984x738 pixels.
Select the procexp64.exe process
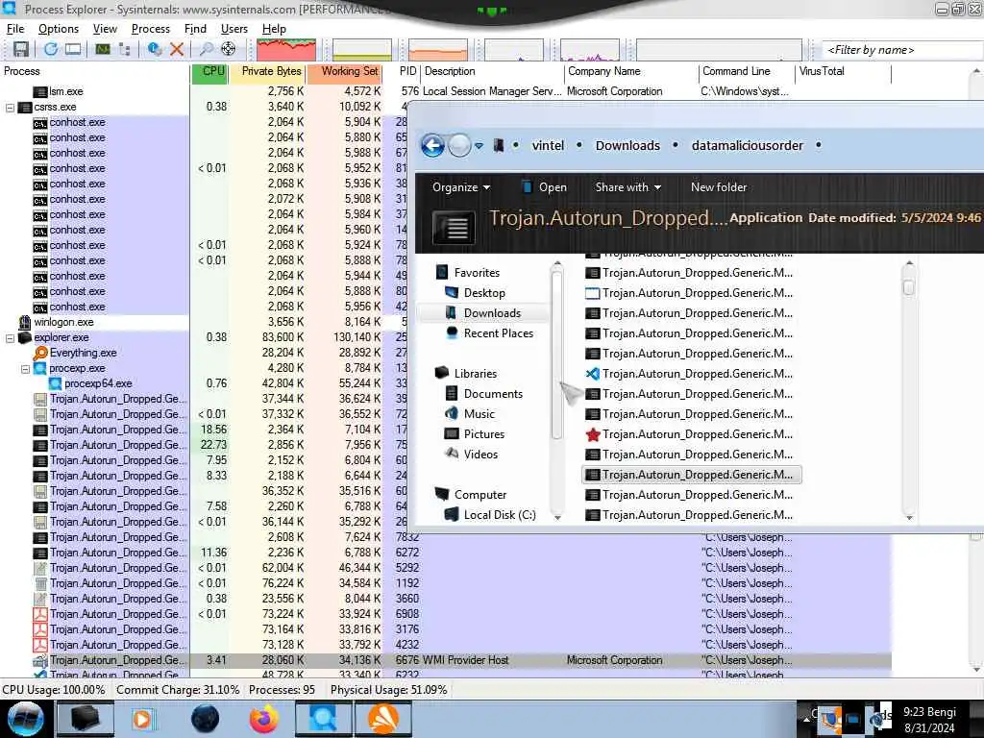coord(98,384)
